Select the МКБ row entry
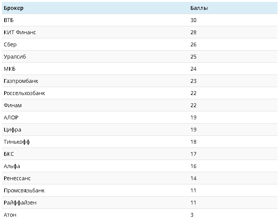 point(10,69)
